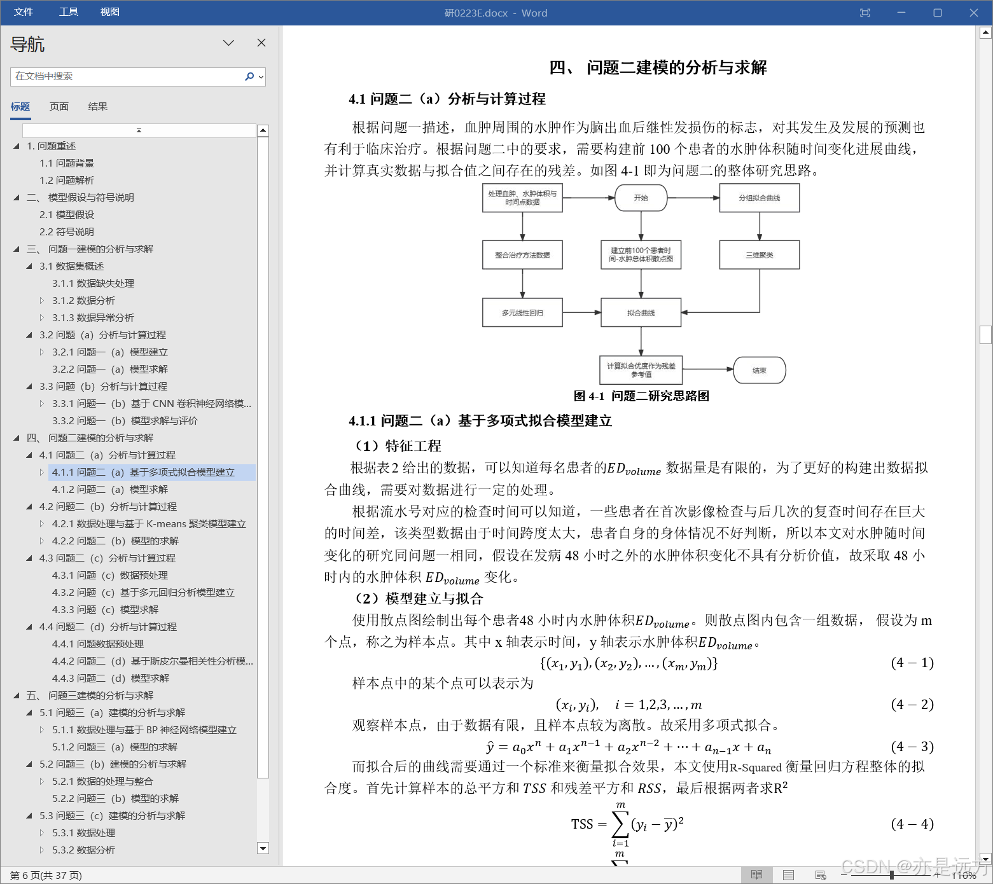The width and height of the screenshot is (993, 884).
Task: Go to heading 二、模型假设与符号说明
Action: tap(80, 198)
